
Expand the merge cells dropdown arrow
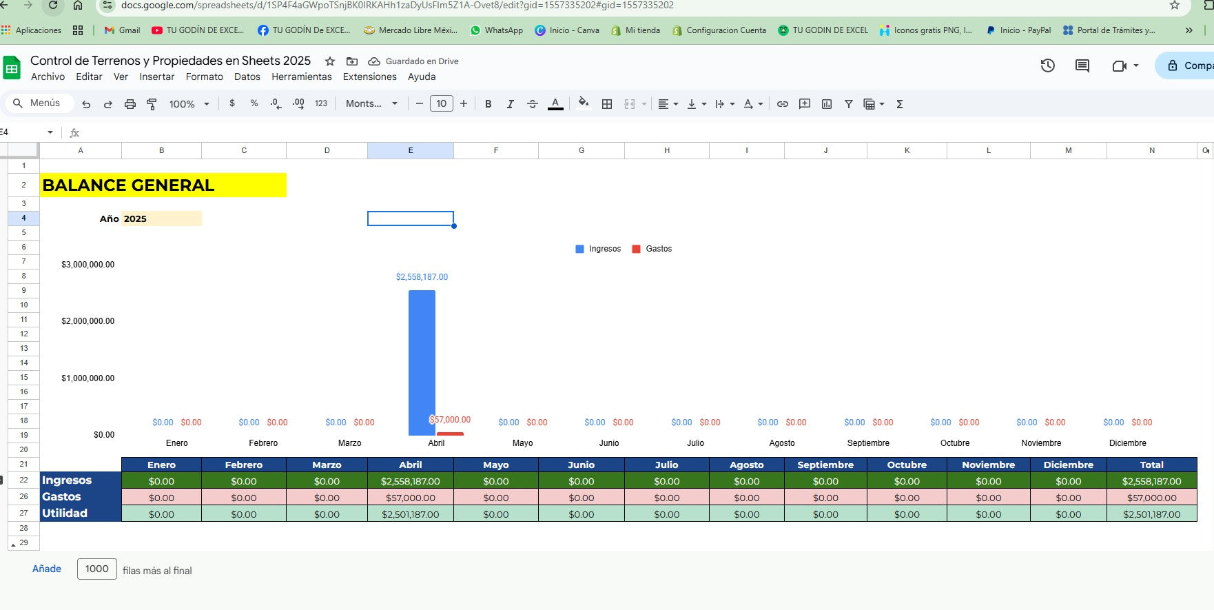pos(644,104)
